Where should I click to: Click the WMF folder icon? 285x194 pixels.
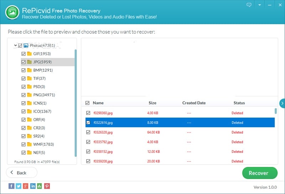point(29,144)
